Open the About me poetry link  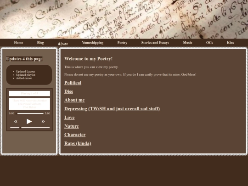tap(74, 100)
